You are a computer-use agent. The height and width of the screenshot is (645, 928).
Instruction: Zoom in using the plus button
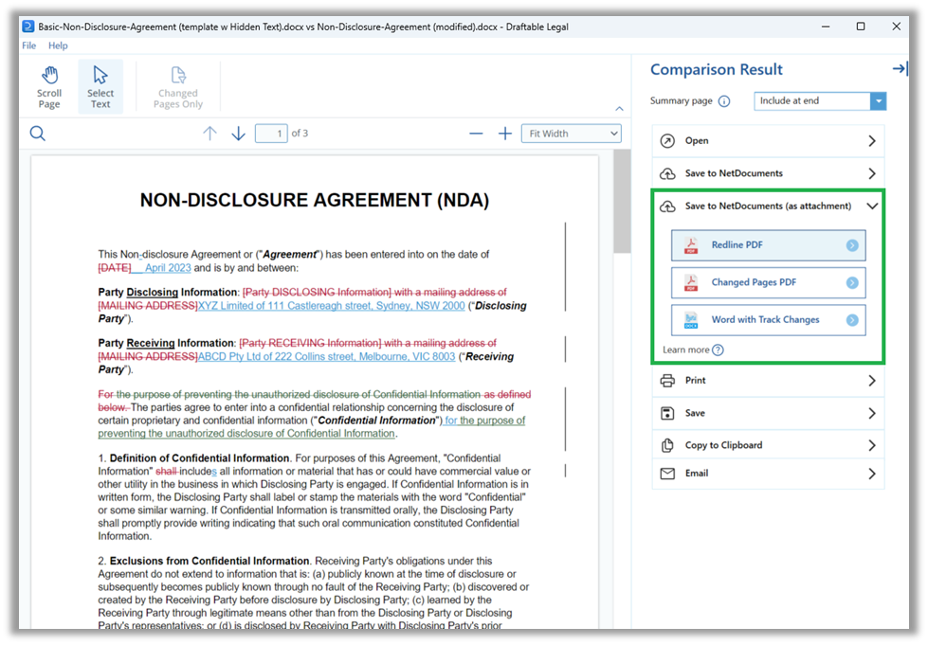click(x=505, y=134)
